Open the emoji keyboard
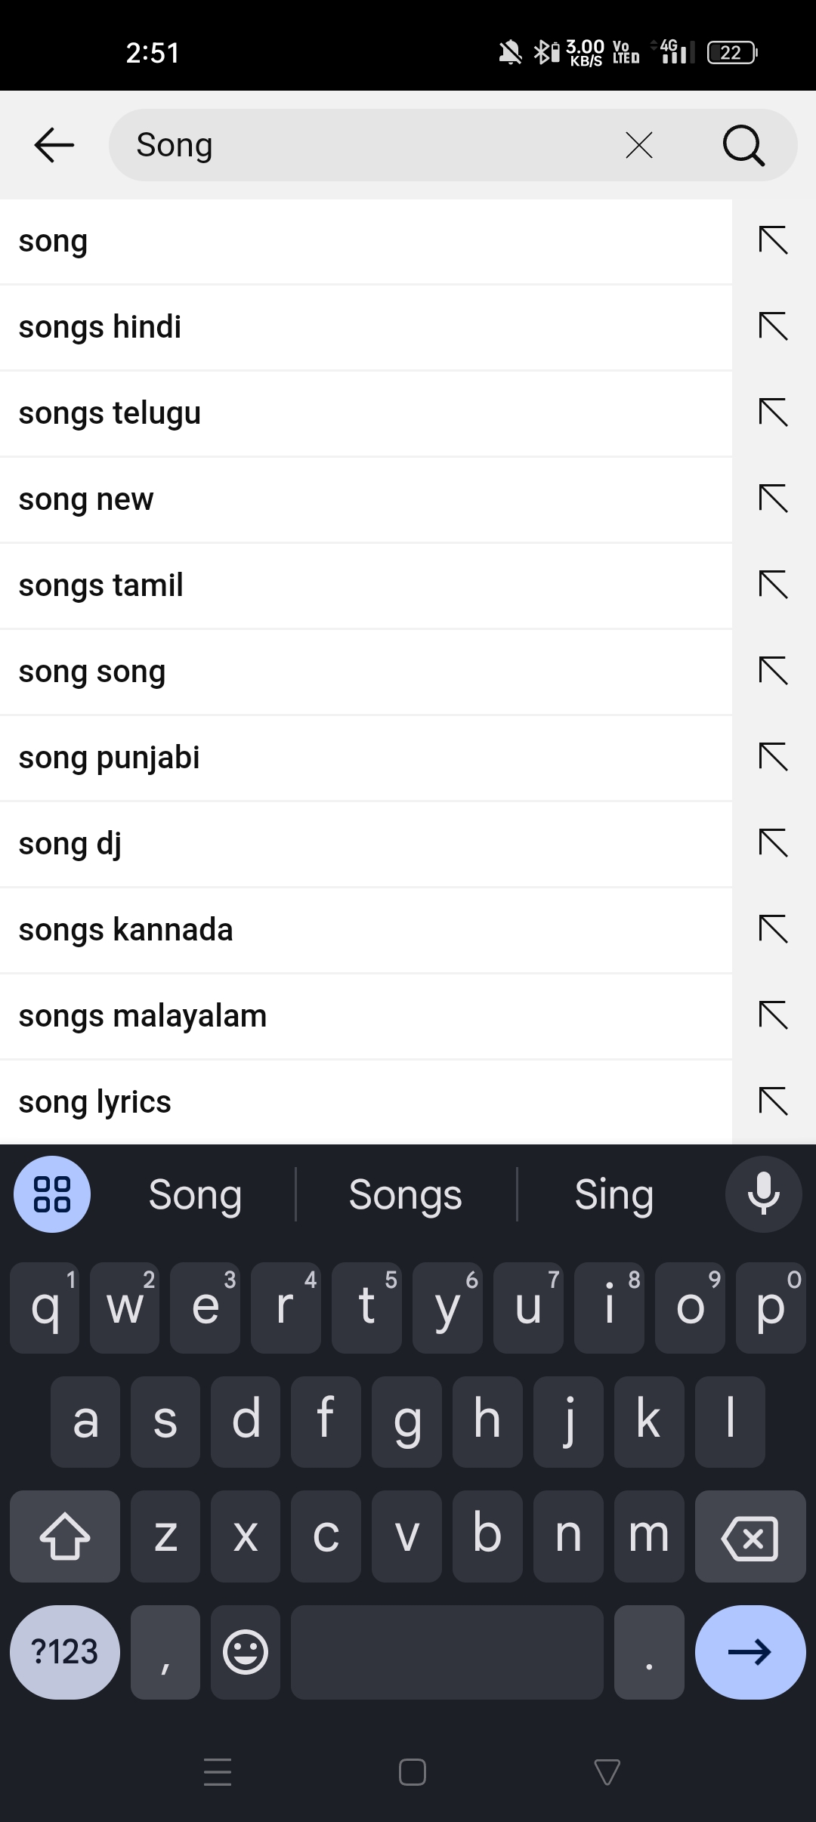Viewport: 816px width, 1822px height. pos(246,1652)
